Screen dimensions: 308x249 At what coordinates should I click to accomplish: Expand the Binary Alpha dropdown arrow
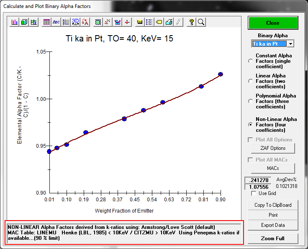(291, 44)
